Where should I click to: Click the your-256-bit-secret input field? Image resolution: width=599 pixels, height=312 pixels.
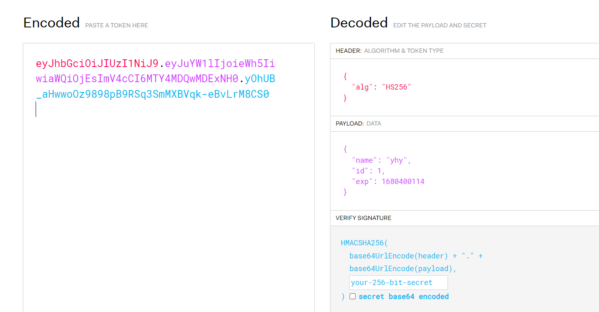[398, 283]
